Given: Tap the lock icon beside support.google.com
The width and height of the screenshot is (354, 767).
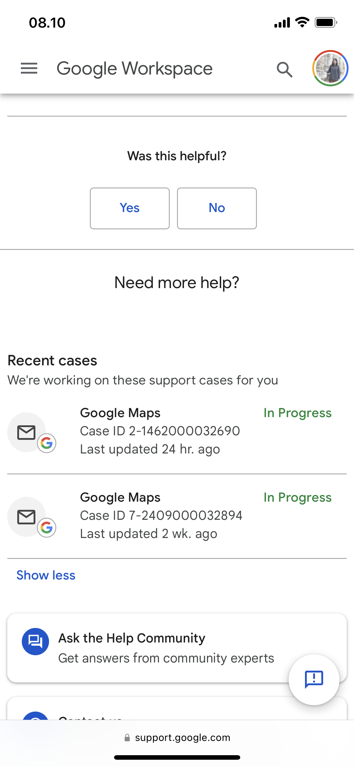Looking at the screenshot, I should coord(127,738).
